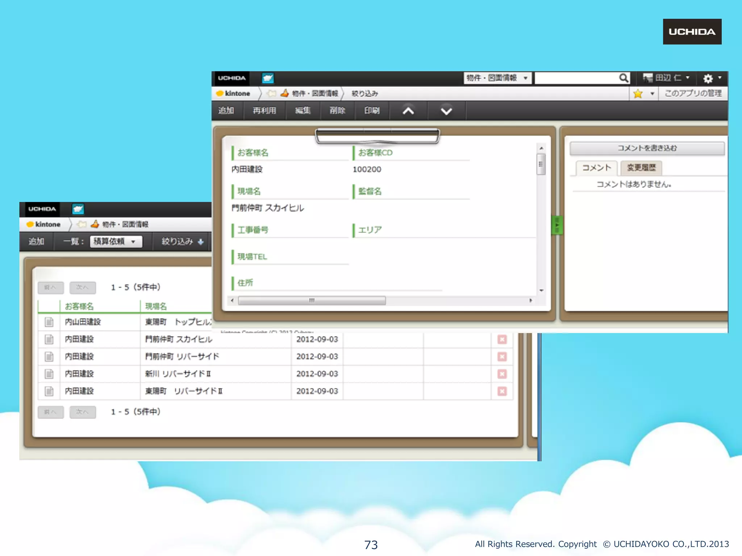Open このアプリの管理 link
The height and width of the screenshot is (556, 742).
[x=693, y=93]
